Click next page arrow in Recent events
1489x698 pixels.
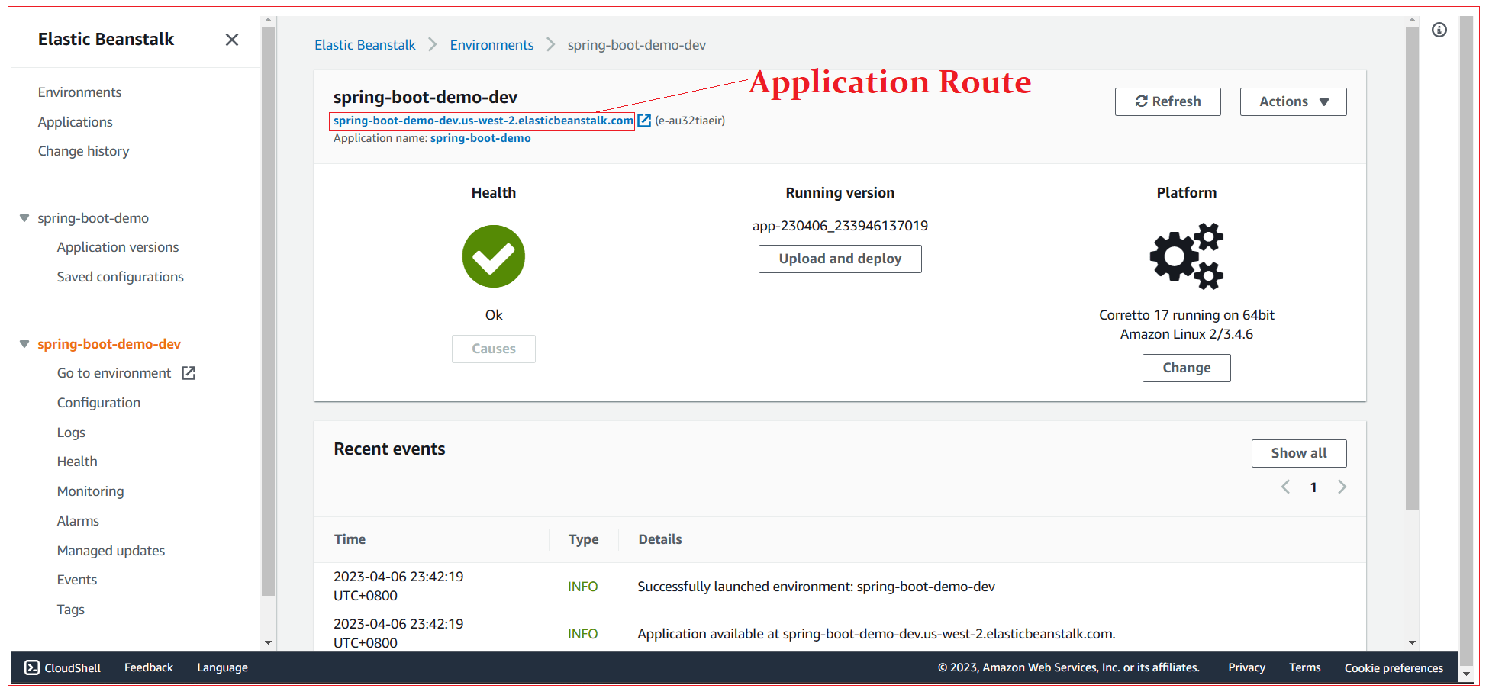tap(1342, 487)
